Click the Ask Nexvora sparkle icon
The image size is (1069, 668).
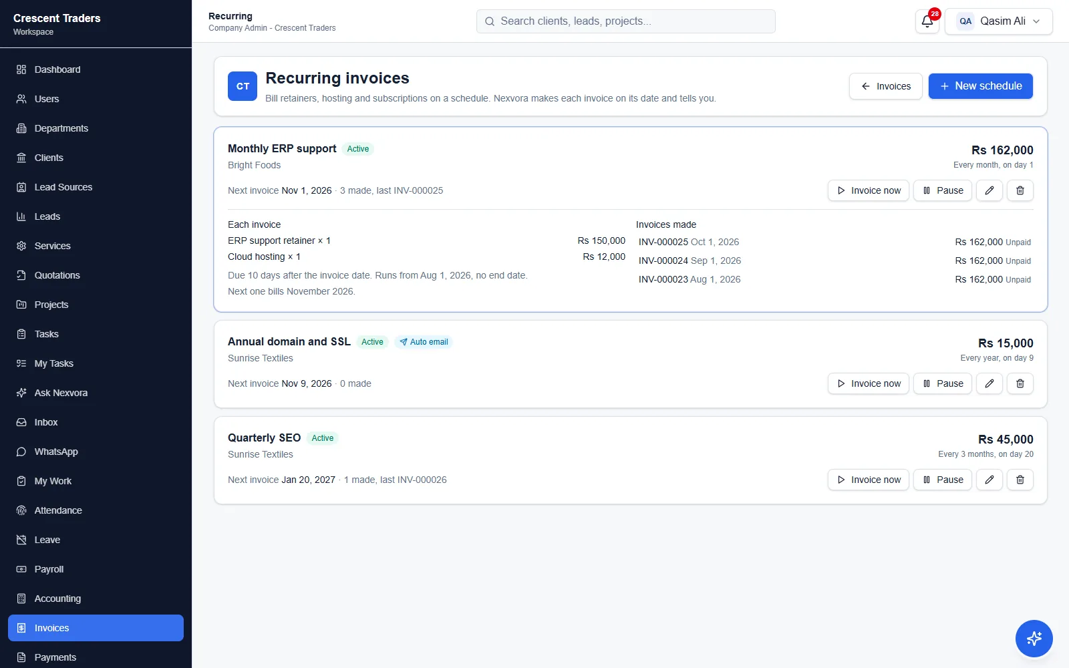[x=21, y=393]
